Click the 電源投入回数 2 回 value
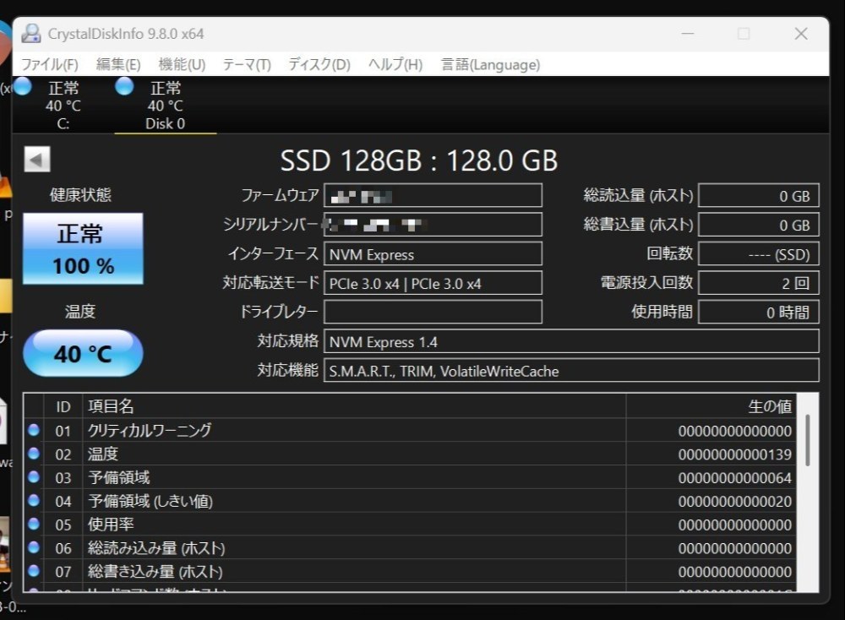This screenshot has width=845, height=620. (x=759, y=283)
